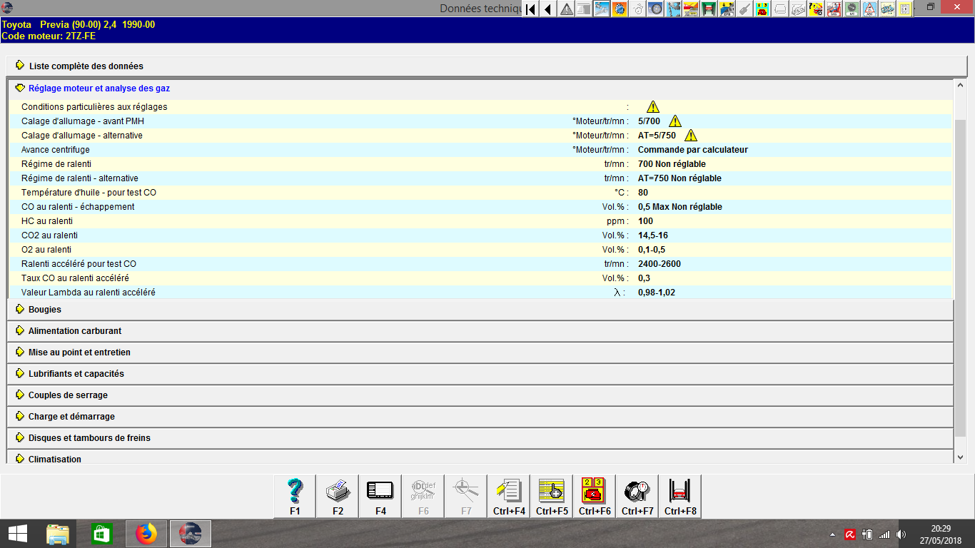This screenshot has width=975, height=548.
Task: Expand Couples de serrage section
Action: click(x=480, y=395)
